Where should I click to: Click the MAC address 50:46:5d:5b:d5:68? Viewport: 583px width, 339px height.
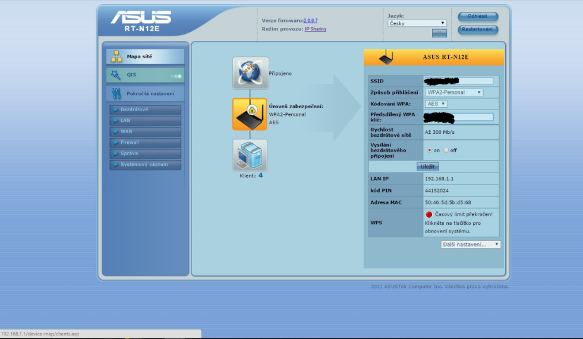tap(448, 202)
